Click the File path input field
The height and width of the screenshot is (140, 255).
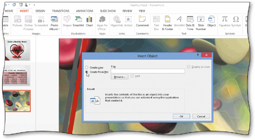(x=148, y=71)
